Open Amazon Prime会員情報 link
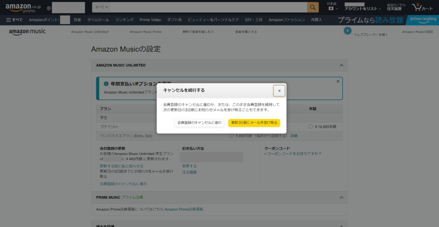 pos(183,209)
